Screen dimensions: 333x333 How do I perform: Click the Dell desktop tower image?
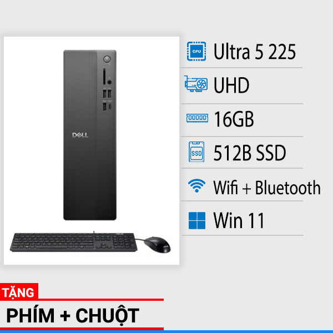pos(90,135)
